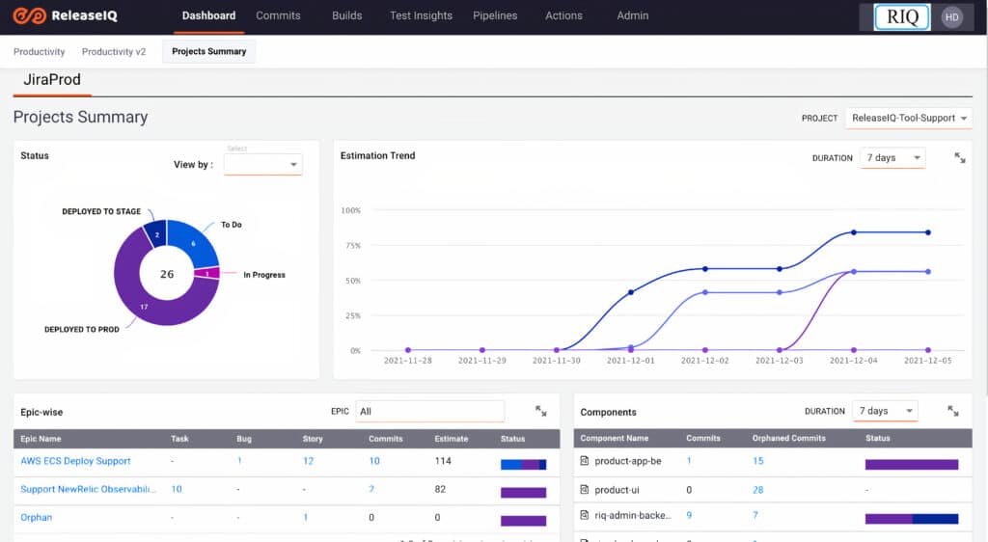Image resolution: width=988 pixels, height=542 pixels.
Task: Click the product-app-be component name
Action: click(x=628, y=461)
